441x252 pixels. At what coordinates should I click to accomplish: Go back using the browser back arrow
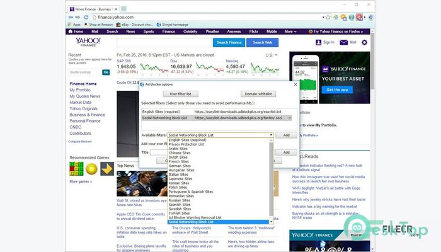click(71, 17)
